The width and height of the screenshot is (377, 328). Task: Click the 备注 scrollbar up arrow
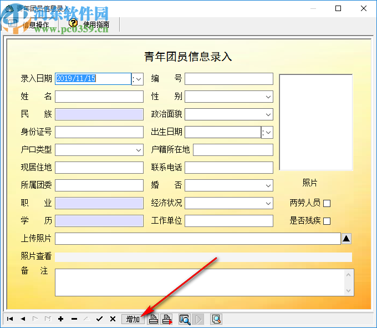pyautogui.click(x=348, y=275)
